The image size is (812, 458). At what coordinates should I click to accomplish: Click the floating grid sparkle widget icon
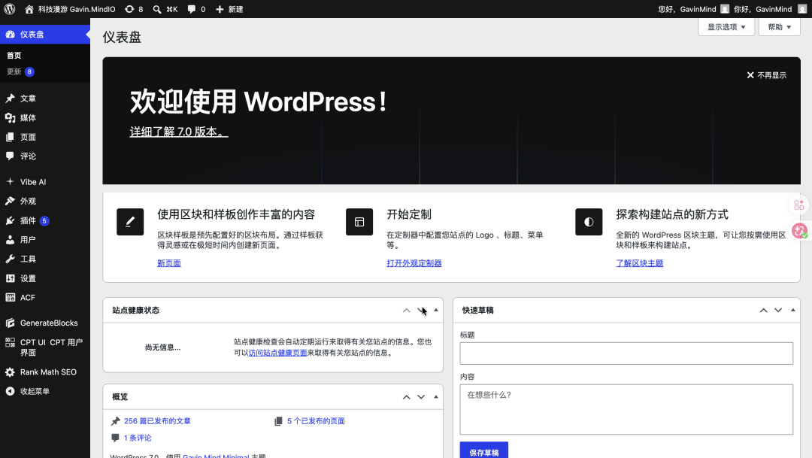tap(799, 205)
